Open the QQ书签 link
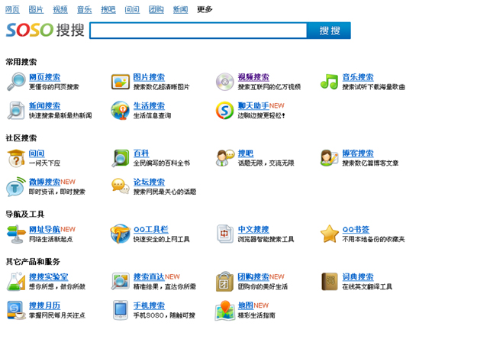The height and width of the screenshot is (339, 477). [x=356, y=230]
